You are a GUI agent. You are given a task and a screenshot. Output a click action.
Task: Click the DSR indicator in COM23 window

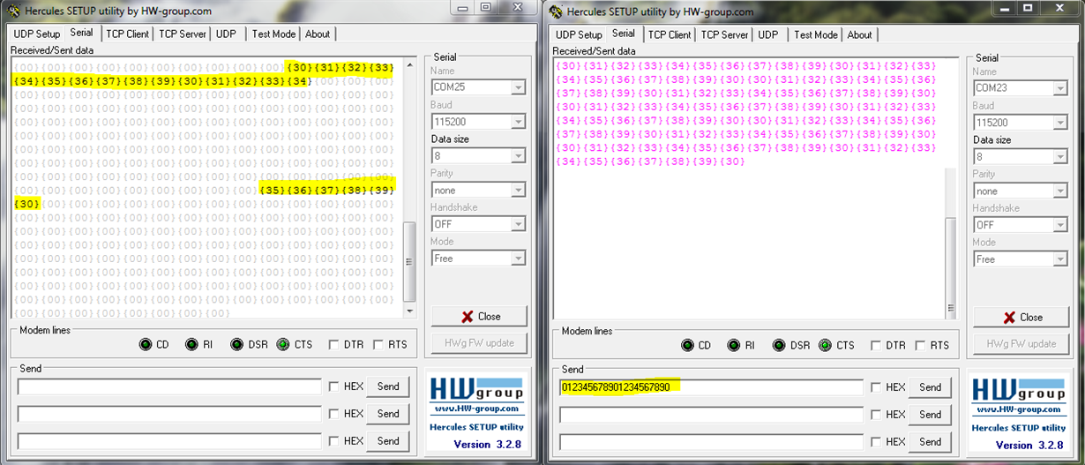point(779,345)
